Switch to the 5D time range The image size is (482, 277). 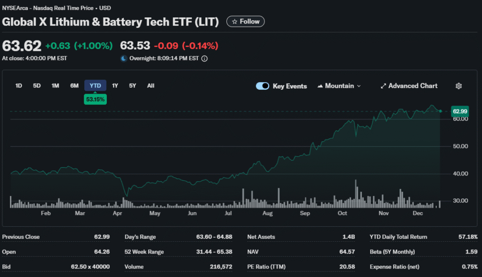tap(37, 86)
